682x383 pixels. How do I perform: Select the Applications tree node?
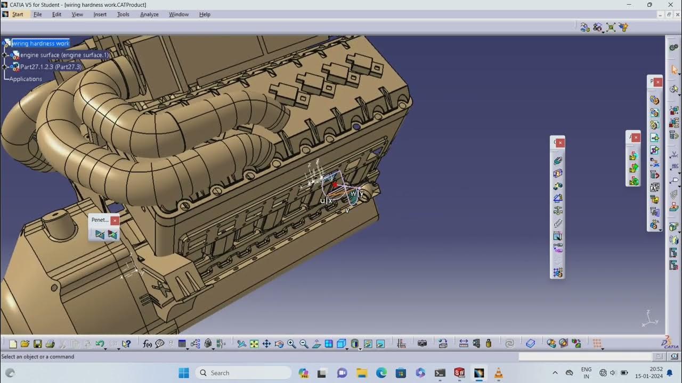point(26,79)
